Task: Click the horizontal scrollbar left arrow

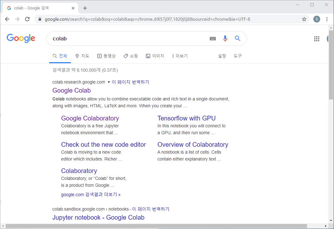Action: click(x=3, y=226)
